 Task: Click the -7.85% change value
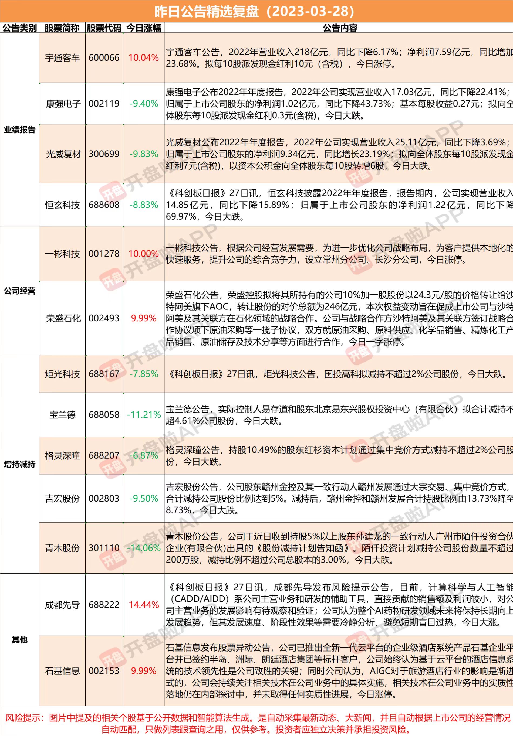144,374
